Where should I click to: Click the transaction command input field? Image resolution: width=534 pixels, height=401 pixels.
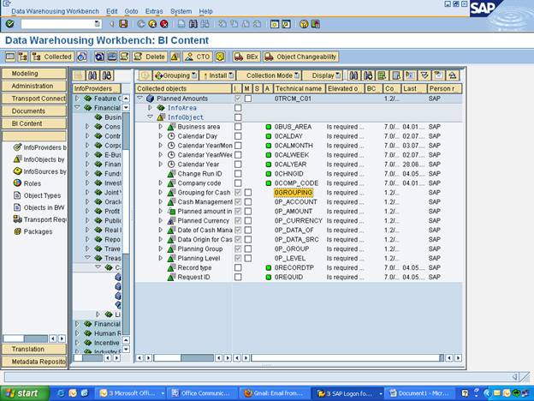62,24
